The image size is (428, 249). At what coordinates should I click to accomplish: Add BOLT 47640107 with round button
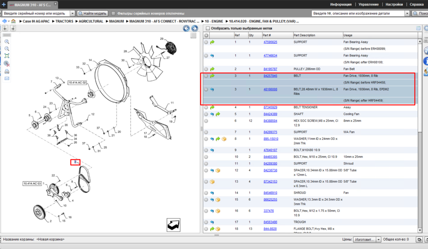click(x=206, y=150)
